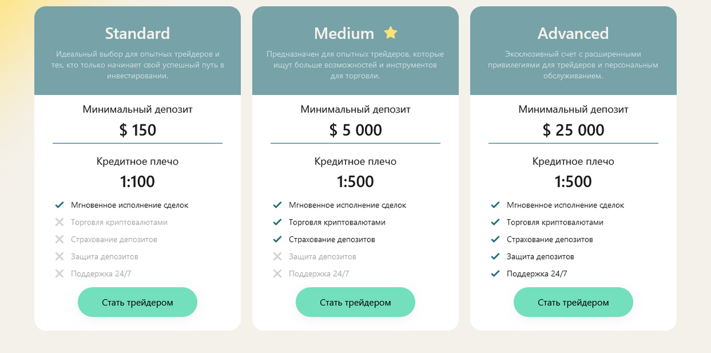711x353 pixels.
Task: Click the checkmark beside Торговля криптовалютами in Medium
Action: [x=277, y=222]
